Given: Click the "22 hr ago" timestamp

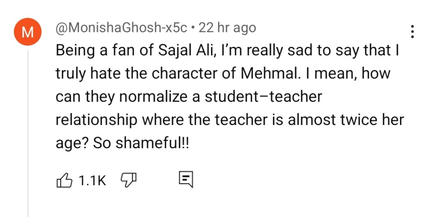Looking at the screenshot, I should click(x=227, y=28).
